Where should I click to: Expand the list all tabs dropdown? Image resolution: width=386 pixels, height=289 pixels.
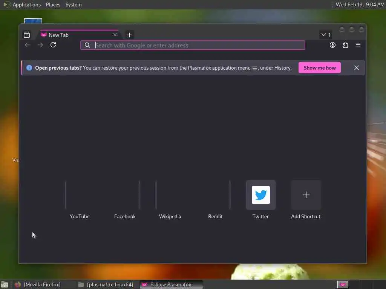[x=326, y=35]
